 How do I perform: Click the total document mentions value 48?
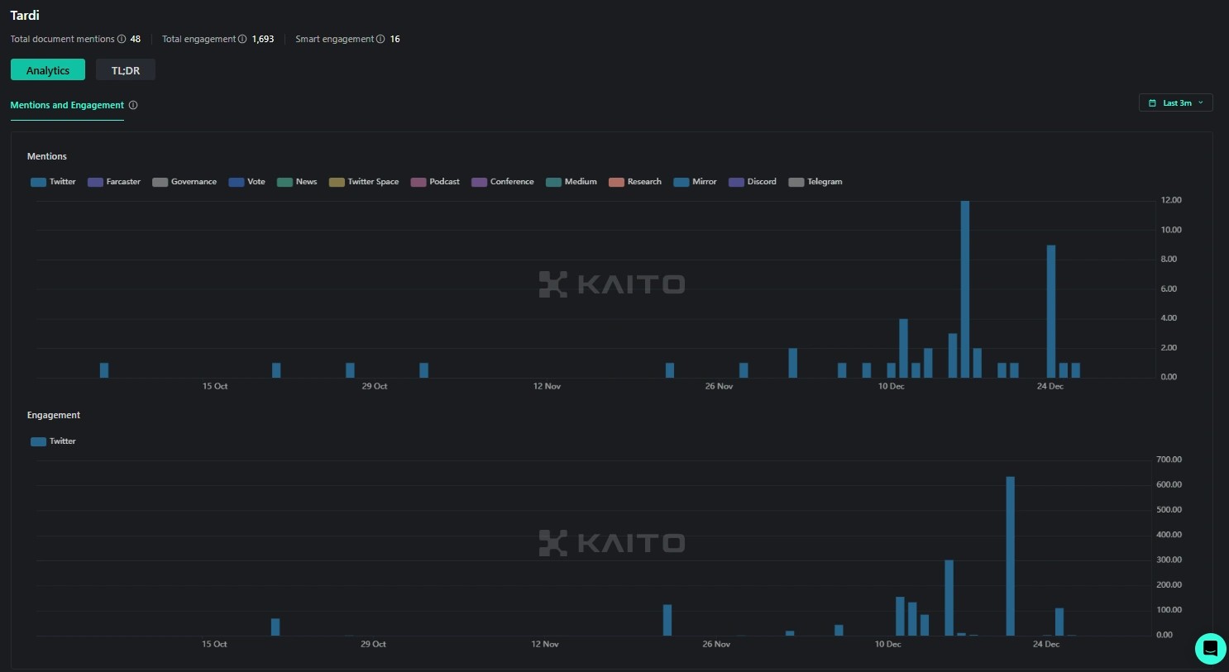136,39
